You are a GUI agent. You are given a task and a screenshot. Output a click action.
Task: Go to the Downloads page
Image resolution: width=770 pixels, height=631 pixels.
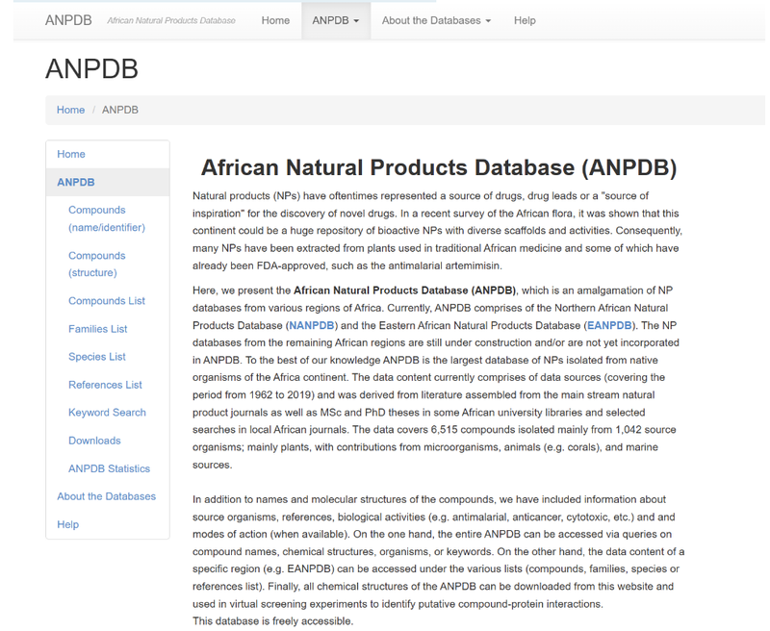[94, 441]
